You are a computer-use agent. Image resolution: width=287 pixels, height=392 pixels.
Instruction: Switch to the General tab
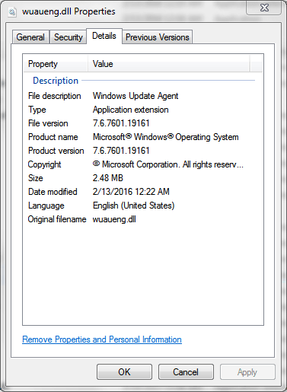click(30, 37)
